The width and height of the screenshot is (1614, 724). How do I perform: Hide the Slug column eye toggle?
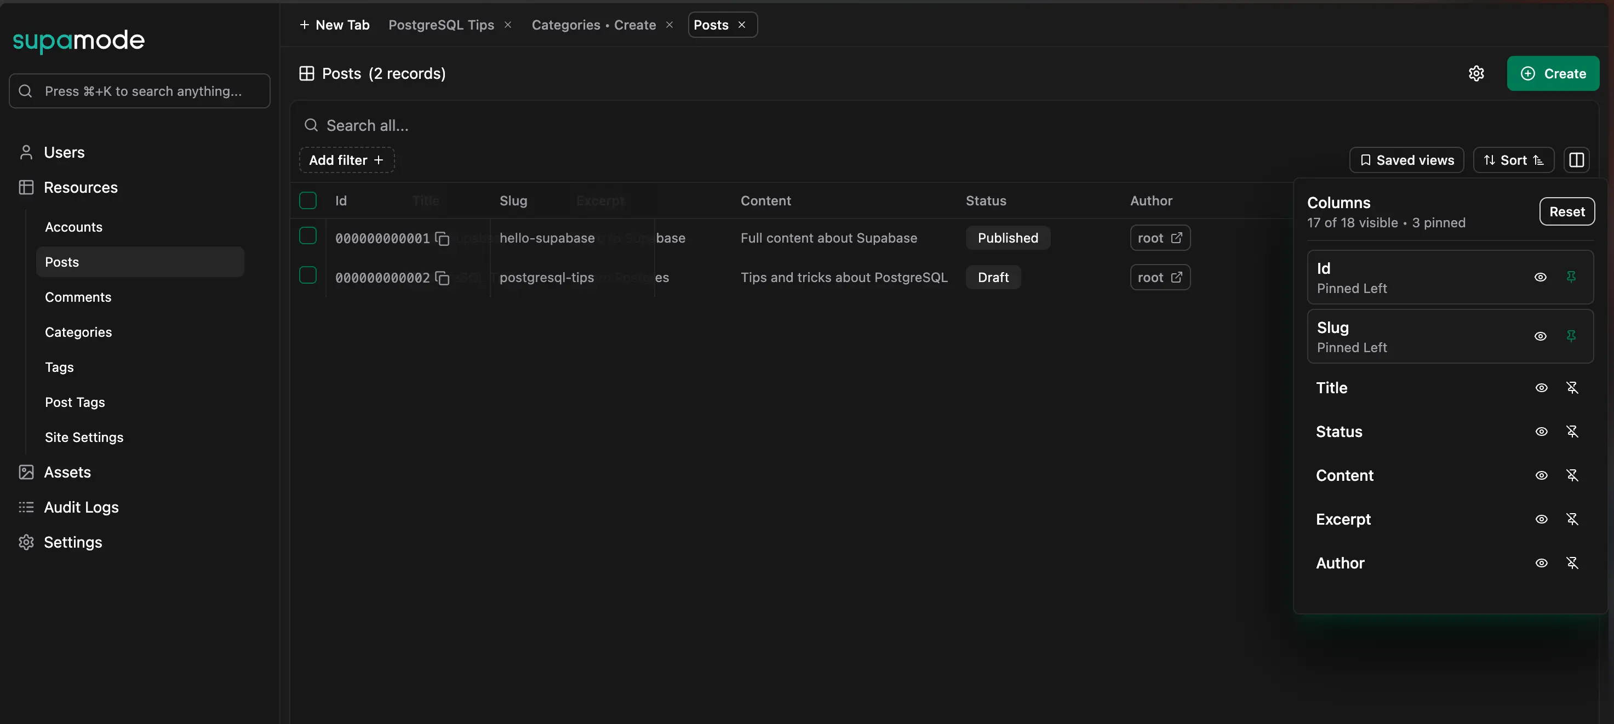pyautogui.click(x=1540, y=336)
